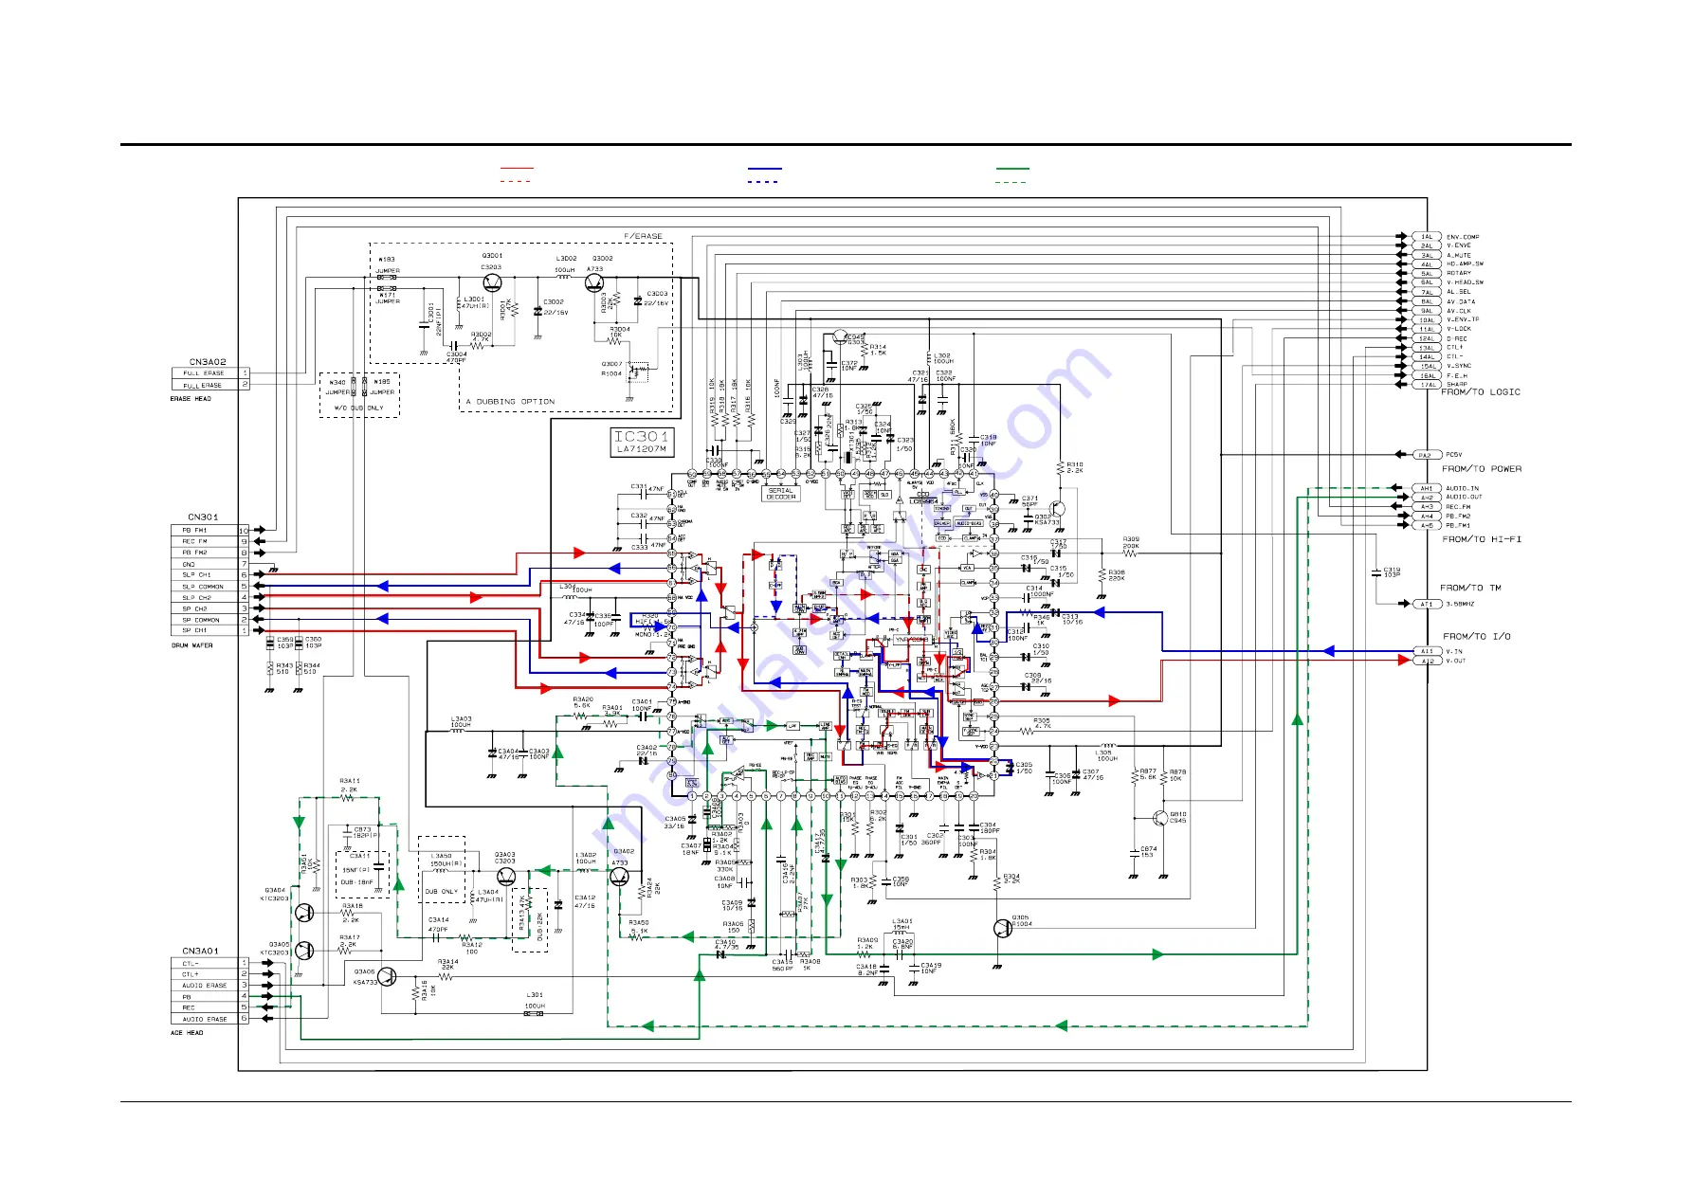Click AUDIO ERASE pin 3 row in CN3A01
This screenshot has width=1694, height=1197.
(x=210, y=986)
